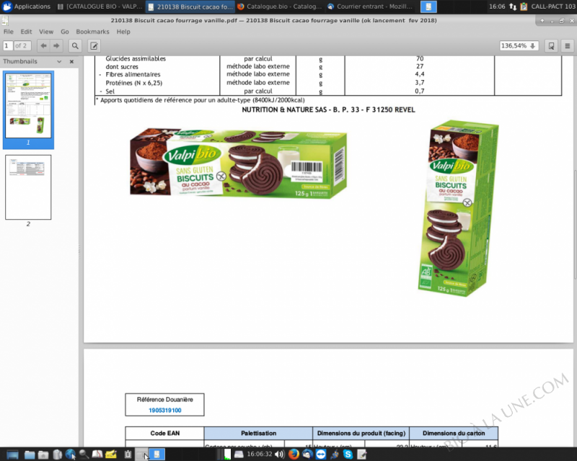Switch to Courrier entrant Thunderbird window
The image size is (577, 461).
pyautogui.click(x=370, y=6)
